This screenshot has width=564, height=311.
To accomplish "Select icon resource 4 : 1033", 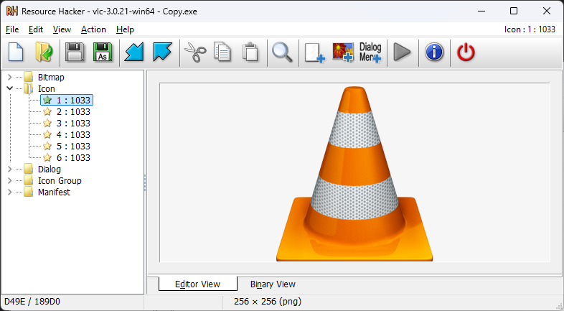I will coord(73,134).
